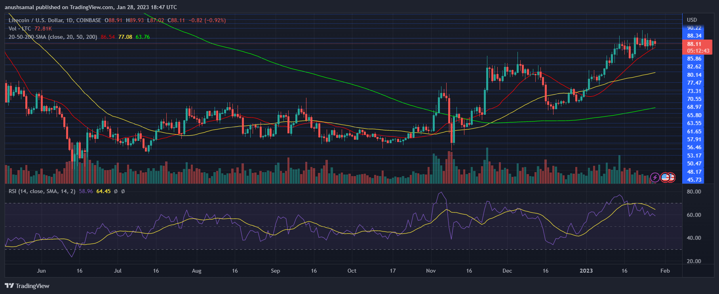This screenshot has width=719, height=294.
Task: Click the Nov label on the time axis
Action: pyautogui.click(x=431, y=271)
